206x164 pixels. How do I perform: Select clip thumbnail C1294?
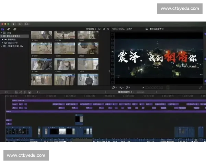(65, 35)
